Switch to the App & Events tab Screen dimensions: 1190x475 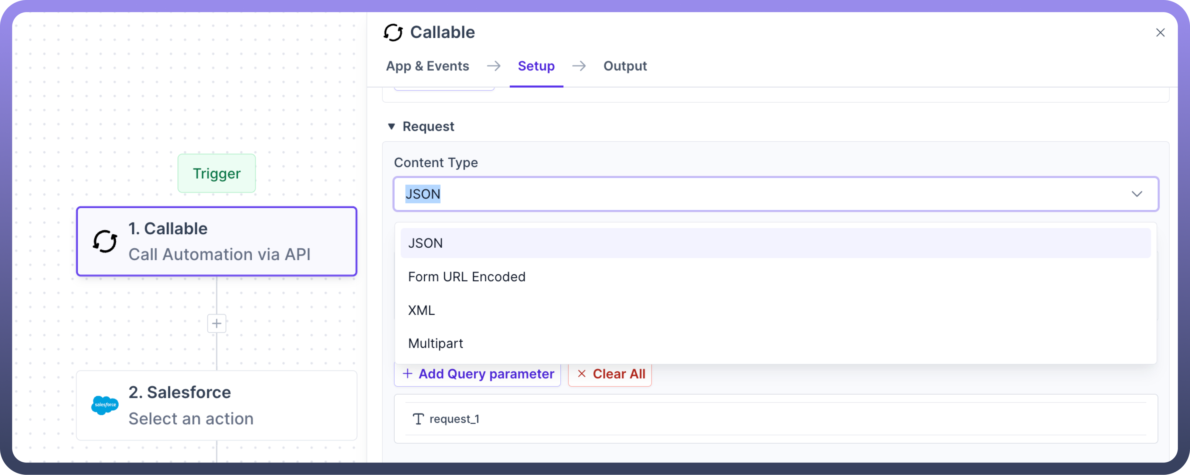(x=427, y=66)
